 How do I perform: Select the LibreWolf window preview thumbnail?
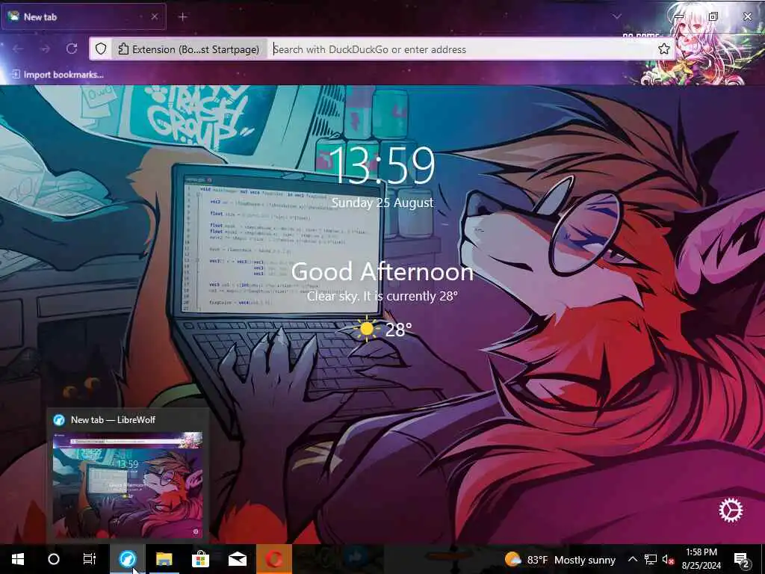tap(127, 485)
